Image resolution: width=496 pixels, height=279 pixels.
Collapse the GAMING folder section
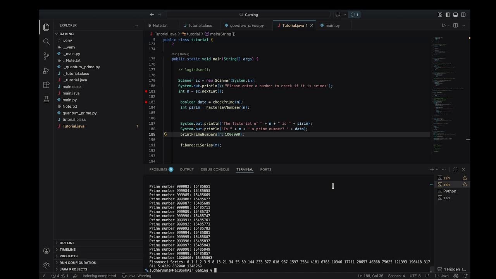point(99,34)
